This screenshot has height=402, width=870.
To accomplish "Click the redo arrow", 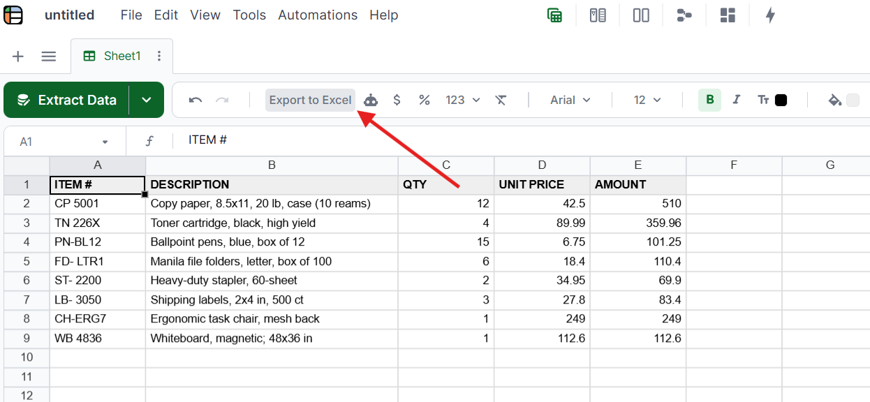I will pos(222,100).
